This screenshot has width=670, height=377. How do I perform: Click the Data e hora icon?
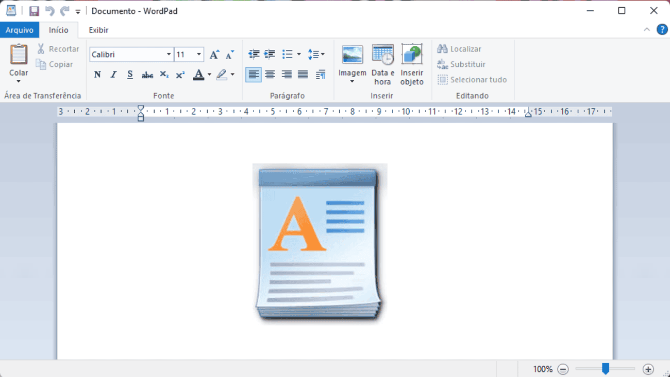(x=382, y=55)
